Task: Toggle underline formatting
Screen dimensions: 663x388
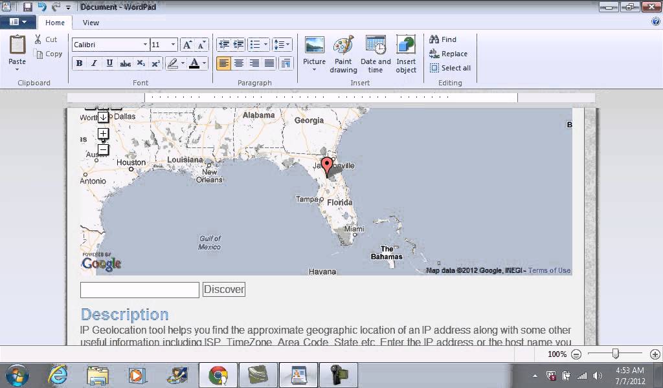Action: click(x=109, y=63)
